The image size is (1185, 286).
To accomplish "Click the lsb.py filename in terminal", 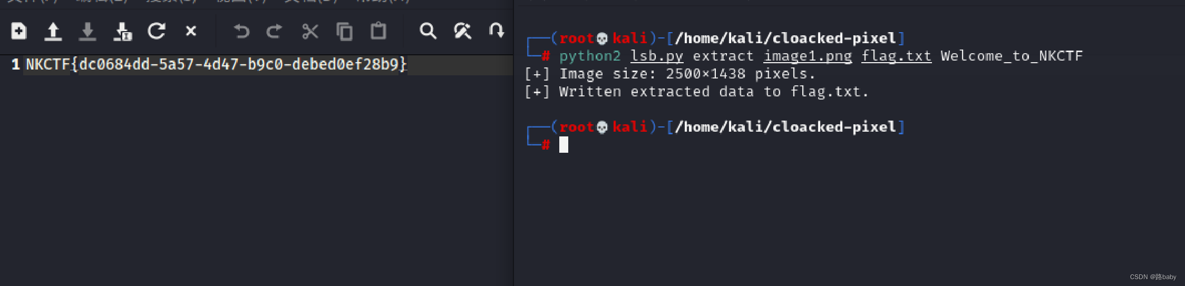I will click(x=657, y=56).
